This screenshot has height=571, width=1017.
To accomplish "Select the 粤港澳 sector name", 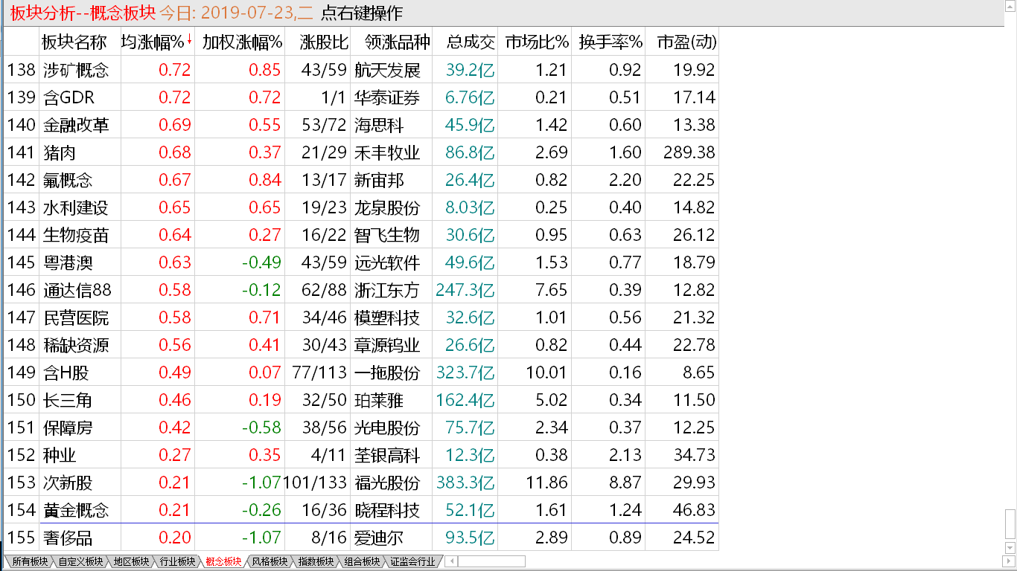I will 67,262.
